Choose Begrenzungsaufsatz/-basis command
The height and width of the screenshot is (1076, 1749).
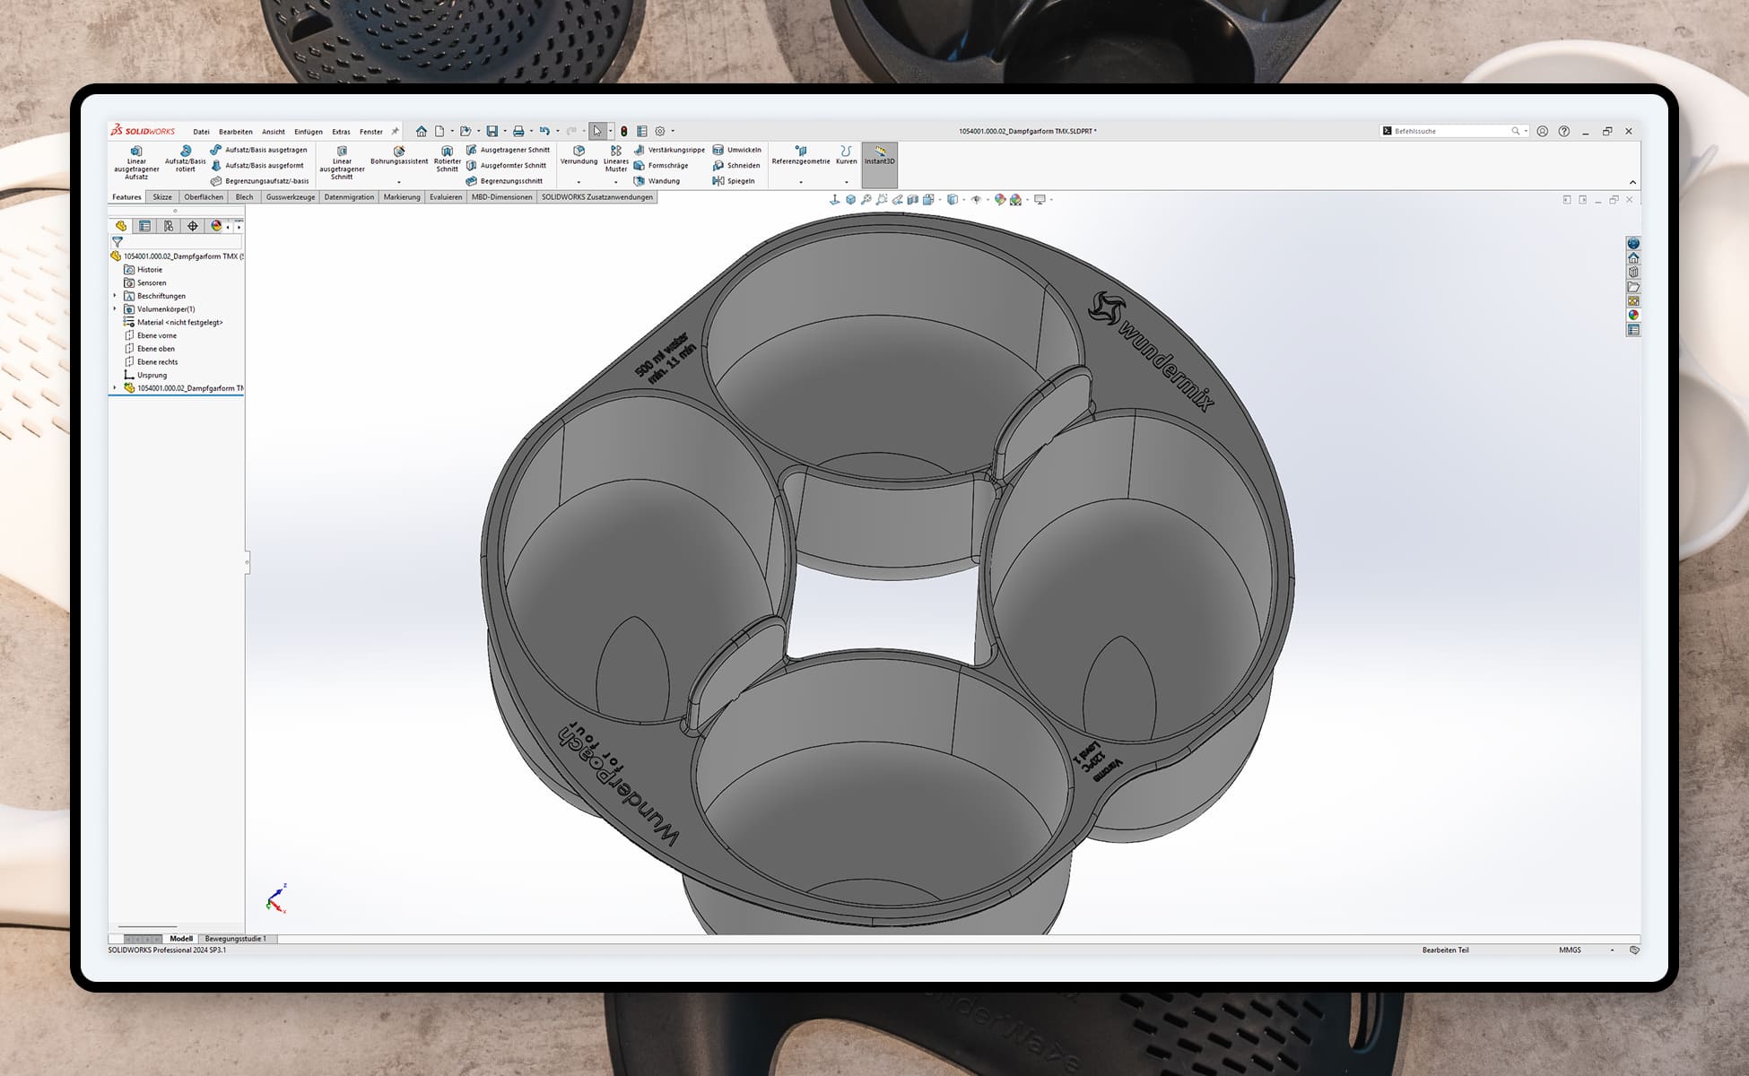[259, 180]
